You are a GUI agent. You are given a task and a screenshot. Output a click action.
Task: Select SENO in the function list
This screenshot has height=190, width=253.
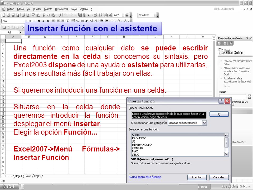(x=178, y=155)
